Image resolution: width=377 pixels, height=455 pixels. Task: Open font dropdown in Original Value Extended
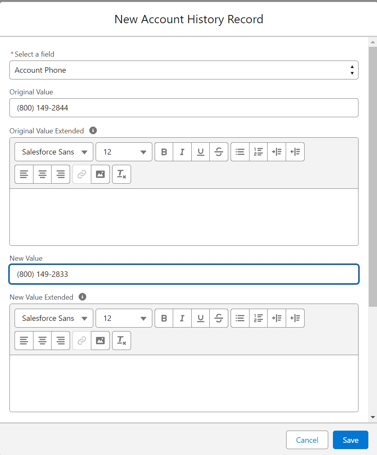click(54, 152)
